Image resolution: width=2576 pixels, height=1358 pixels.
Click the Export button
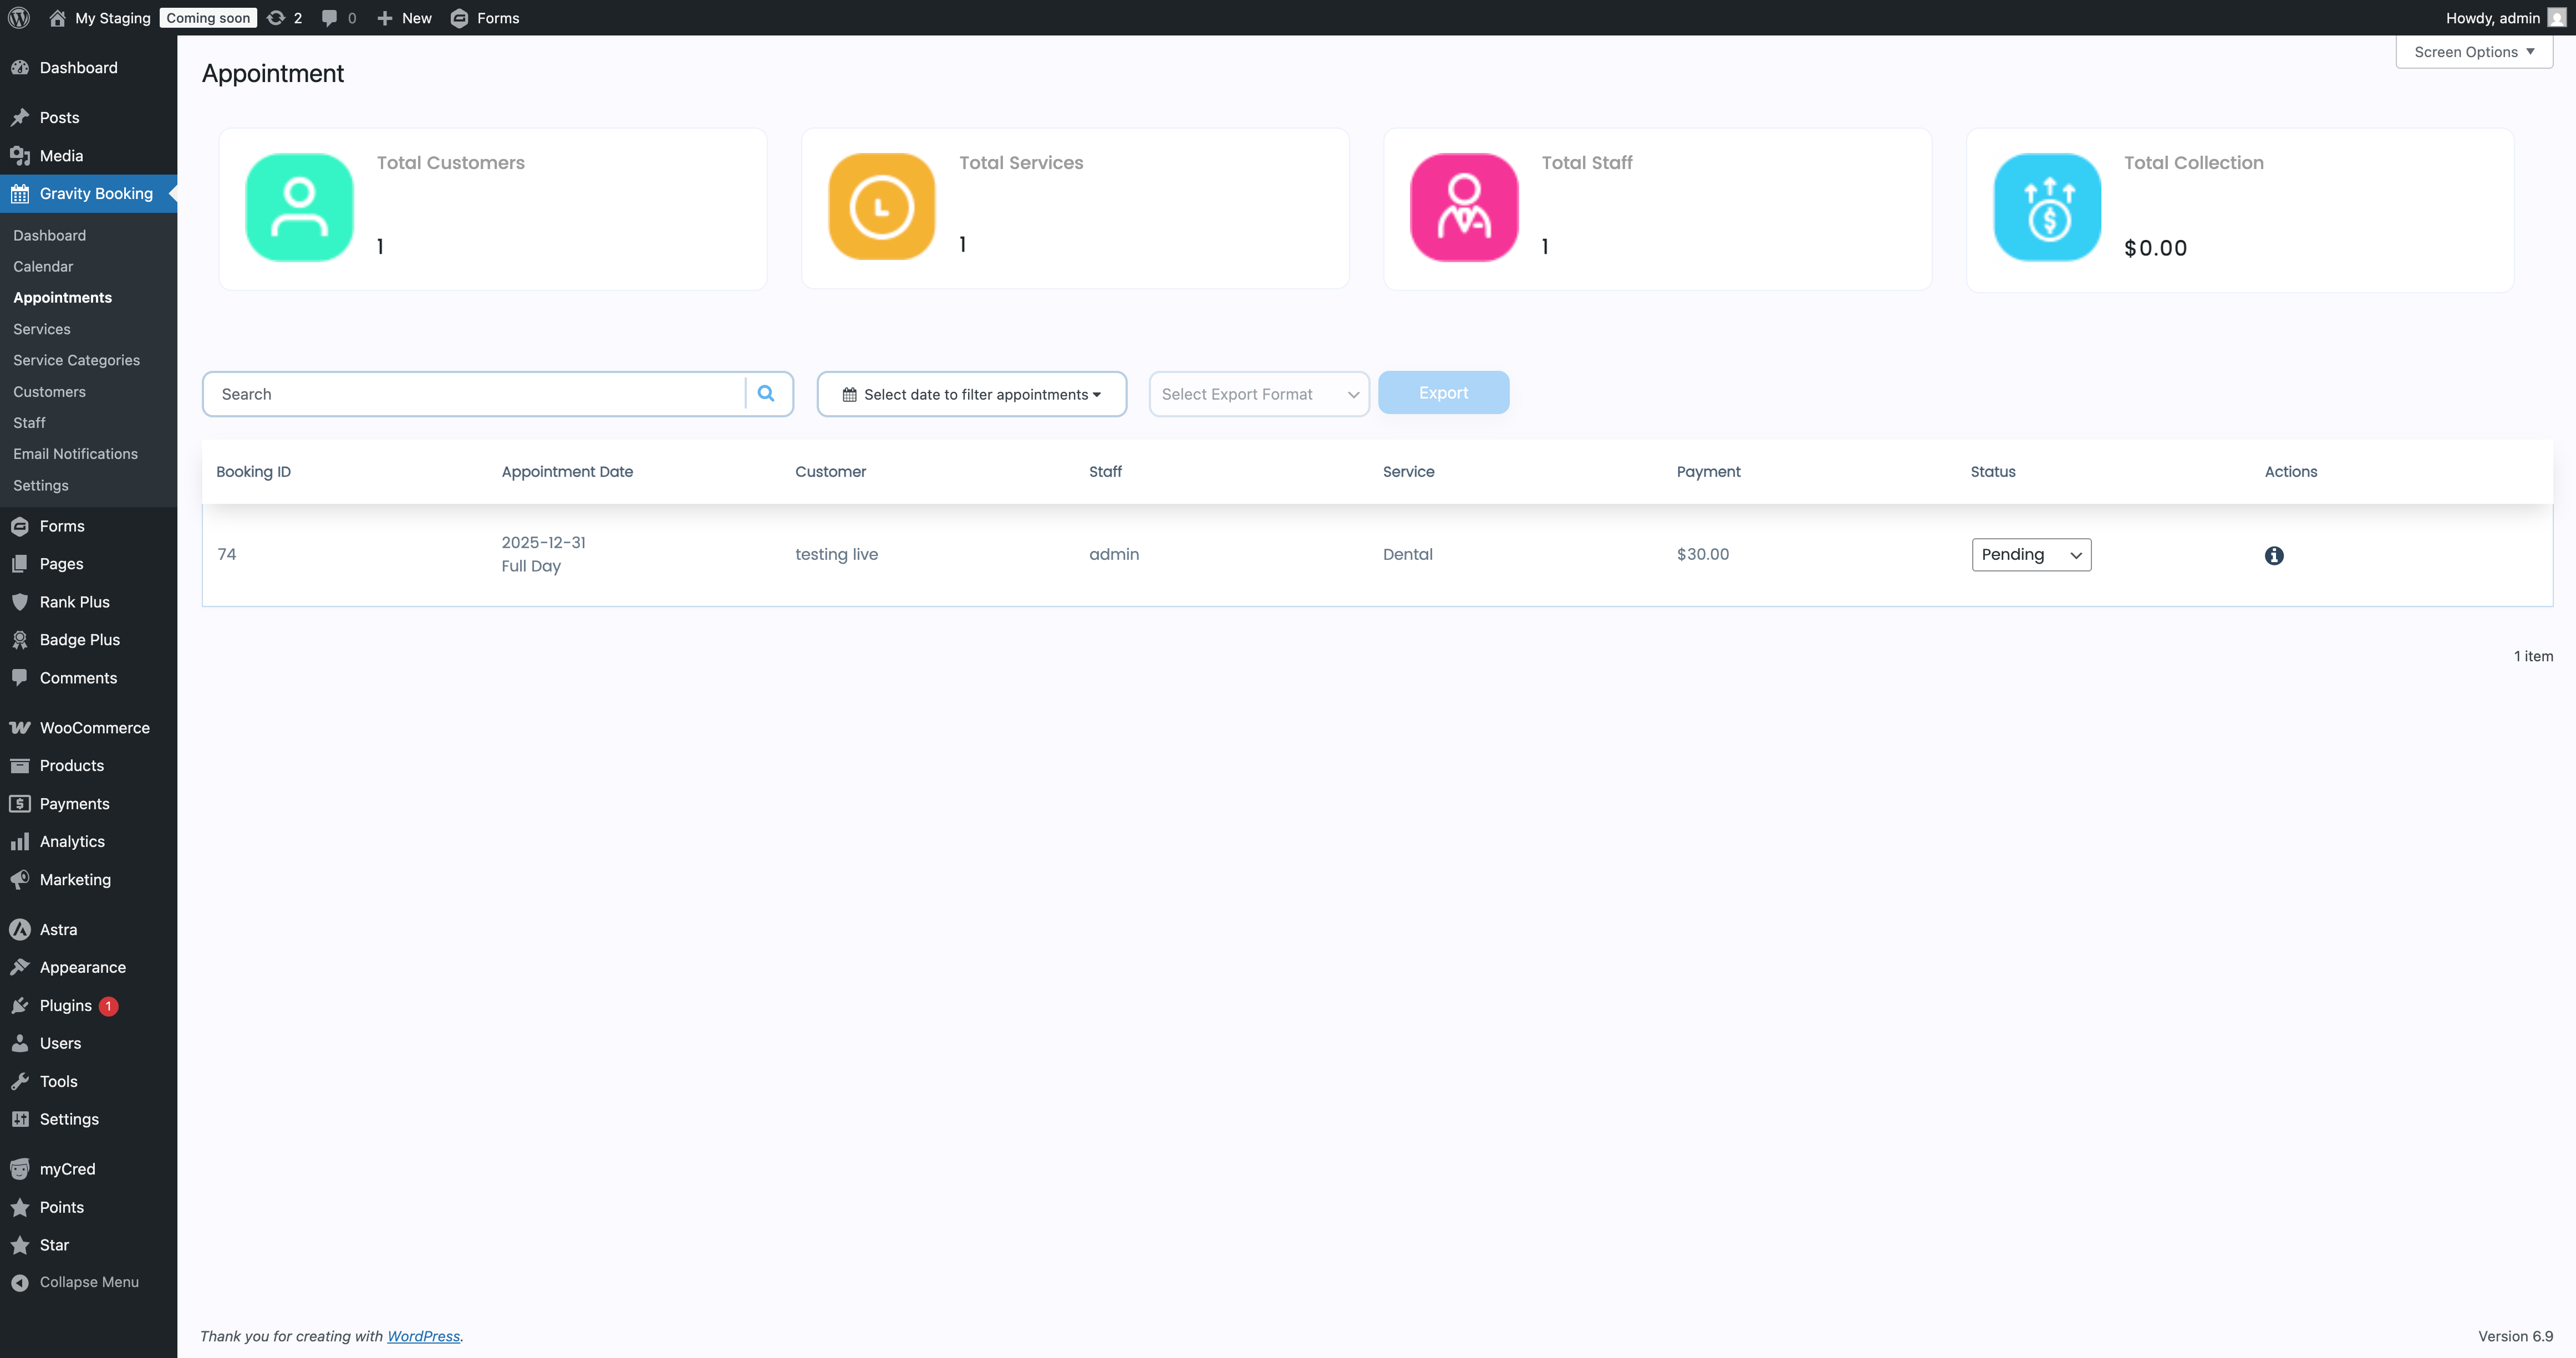(x=1442, y=393)
